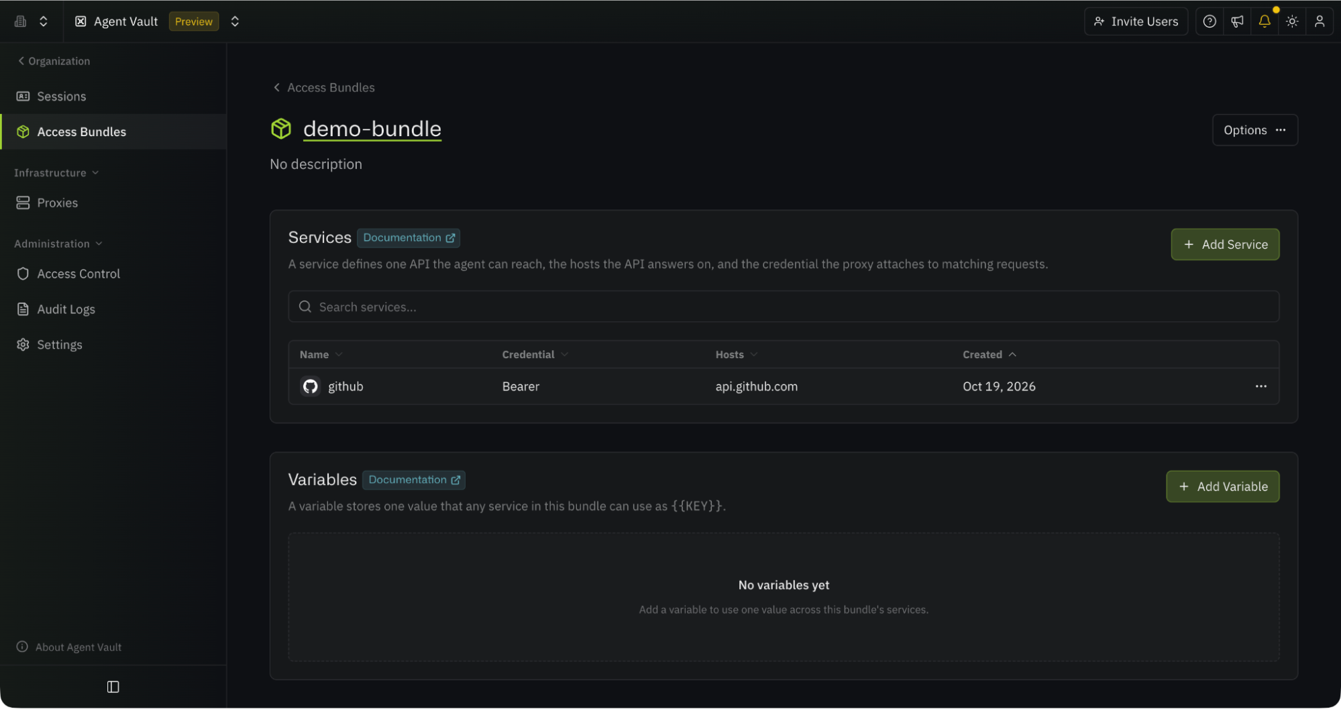The height and width of the screenshot is (709, 1341).
Task: Focus the Search services input field
Action: [x=784, y=307]
